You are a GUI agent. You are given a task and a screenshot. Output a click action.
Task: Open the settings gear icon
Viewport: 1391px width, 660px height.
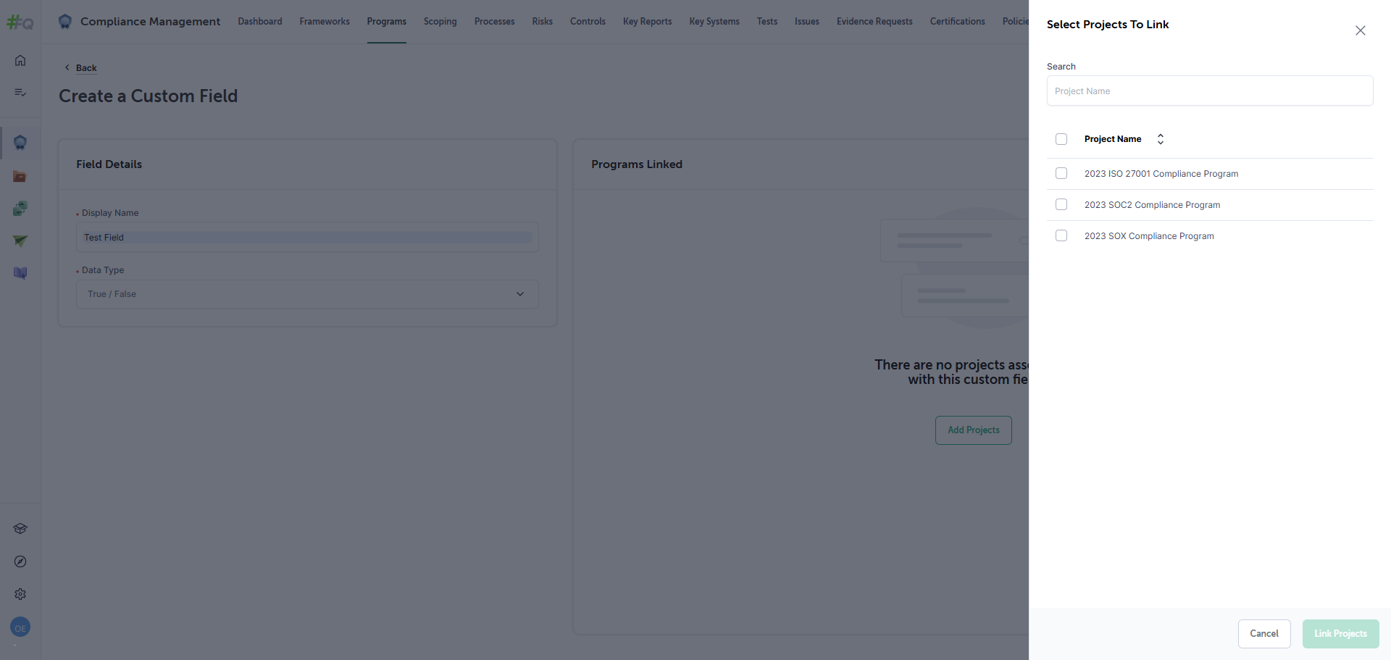pyautogui.click(x=20, y=594)
